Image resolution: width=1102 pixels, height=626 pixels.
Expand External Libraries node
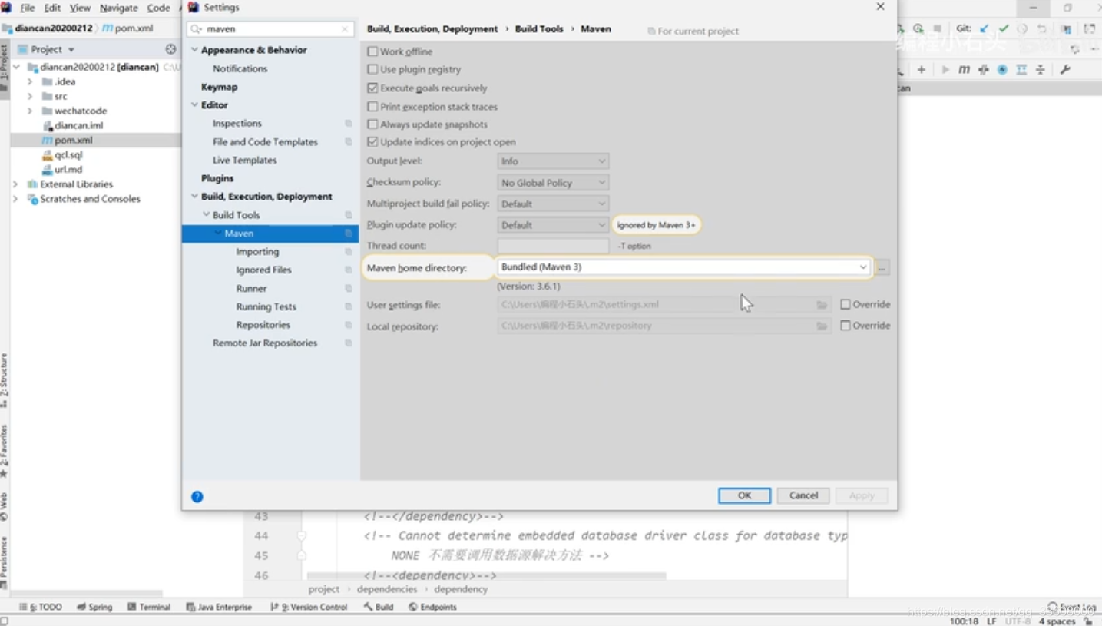click(15, 184)
